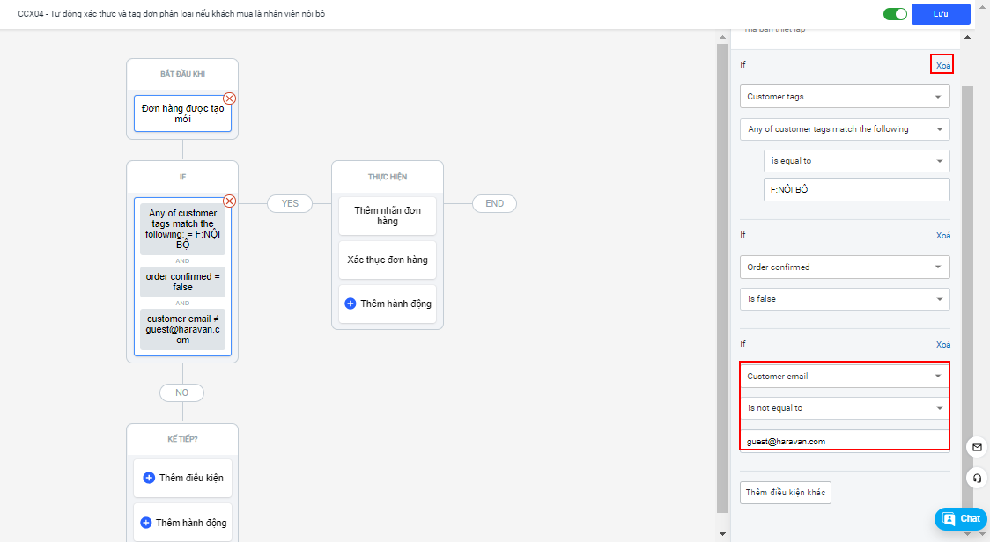Click Xoá link for Order confirmed condition
The width and height of the screenshot is (990, 542).
[942, 236]
